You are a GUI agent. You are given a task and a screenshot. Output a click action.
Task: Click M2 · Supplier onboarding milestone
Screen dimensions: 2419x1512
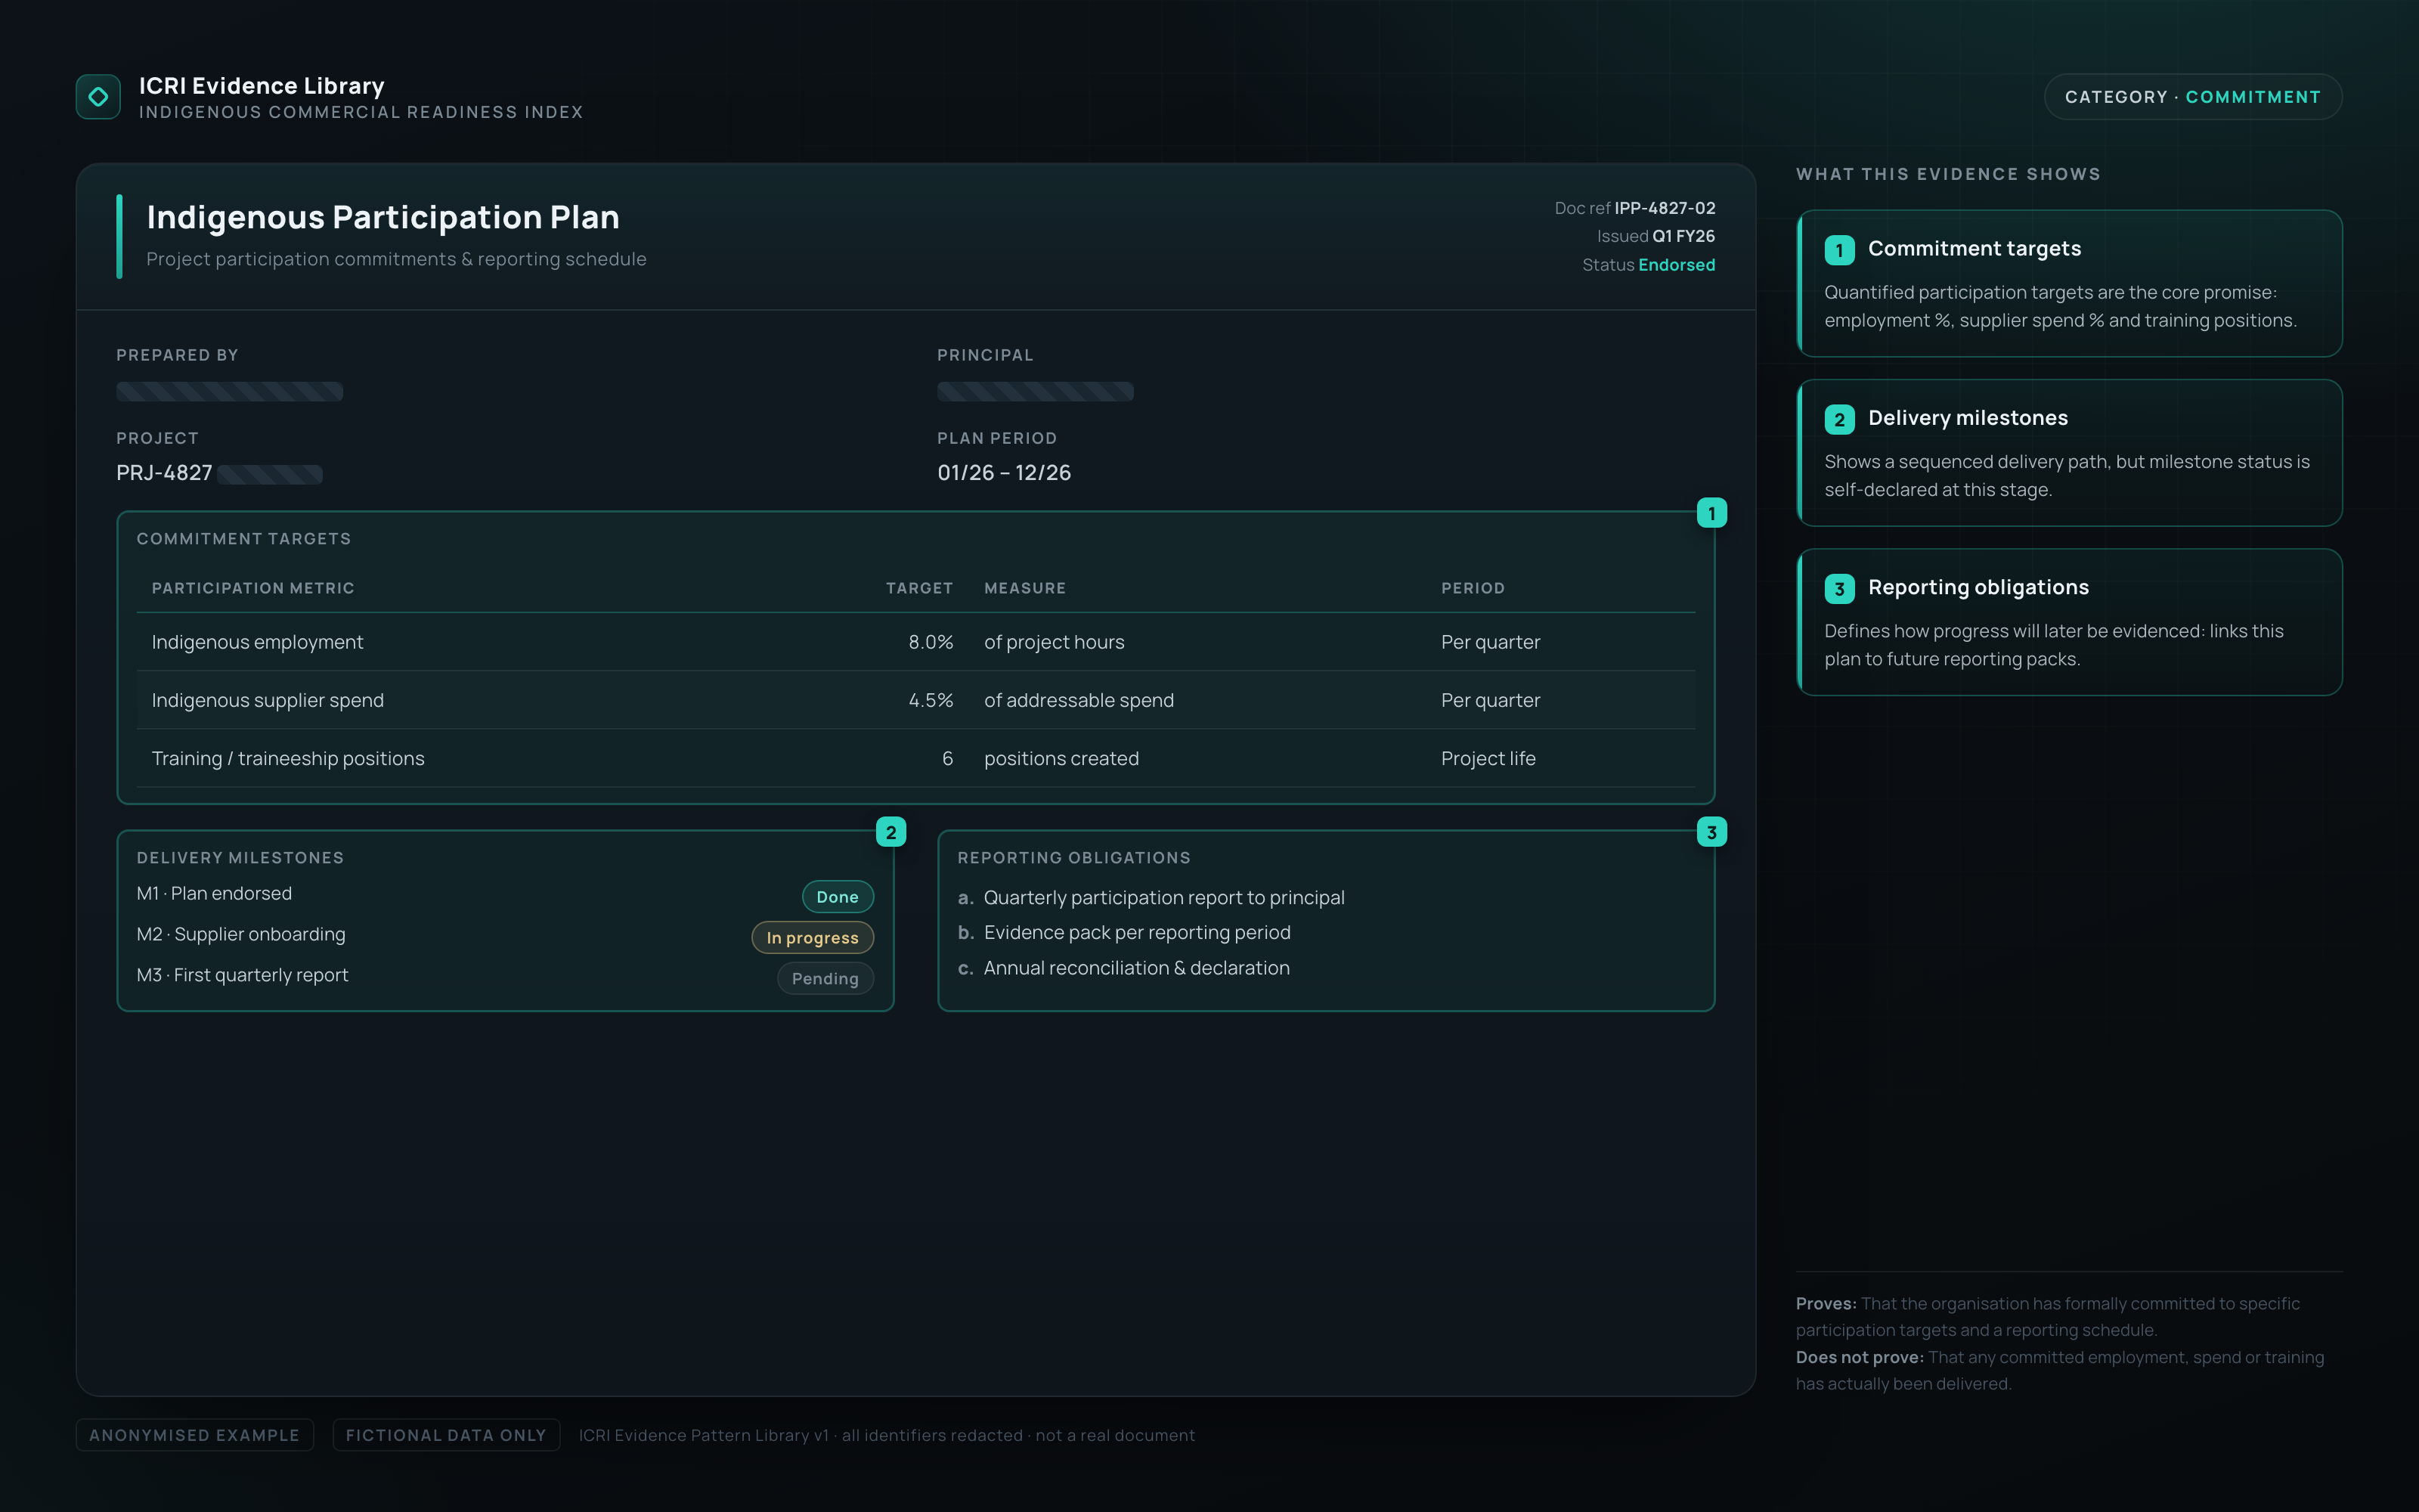pos(241,934)
